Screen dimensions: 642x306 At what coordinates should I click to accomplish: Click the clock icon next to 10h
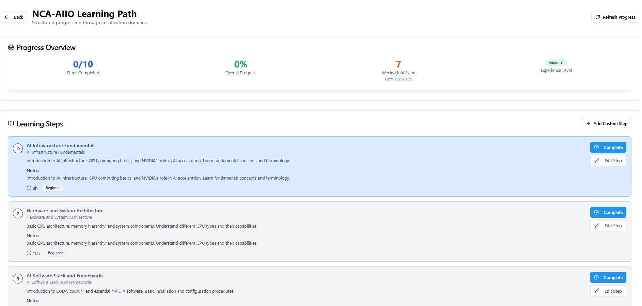[29, 253]
